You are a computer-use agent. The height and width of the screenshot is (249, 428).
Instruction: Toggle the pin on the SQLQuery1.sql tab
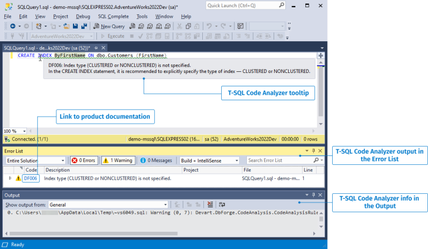[x=96, y=48]
